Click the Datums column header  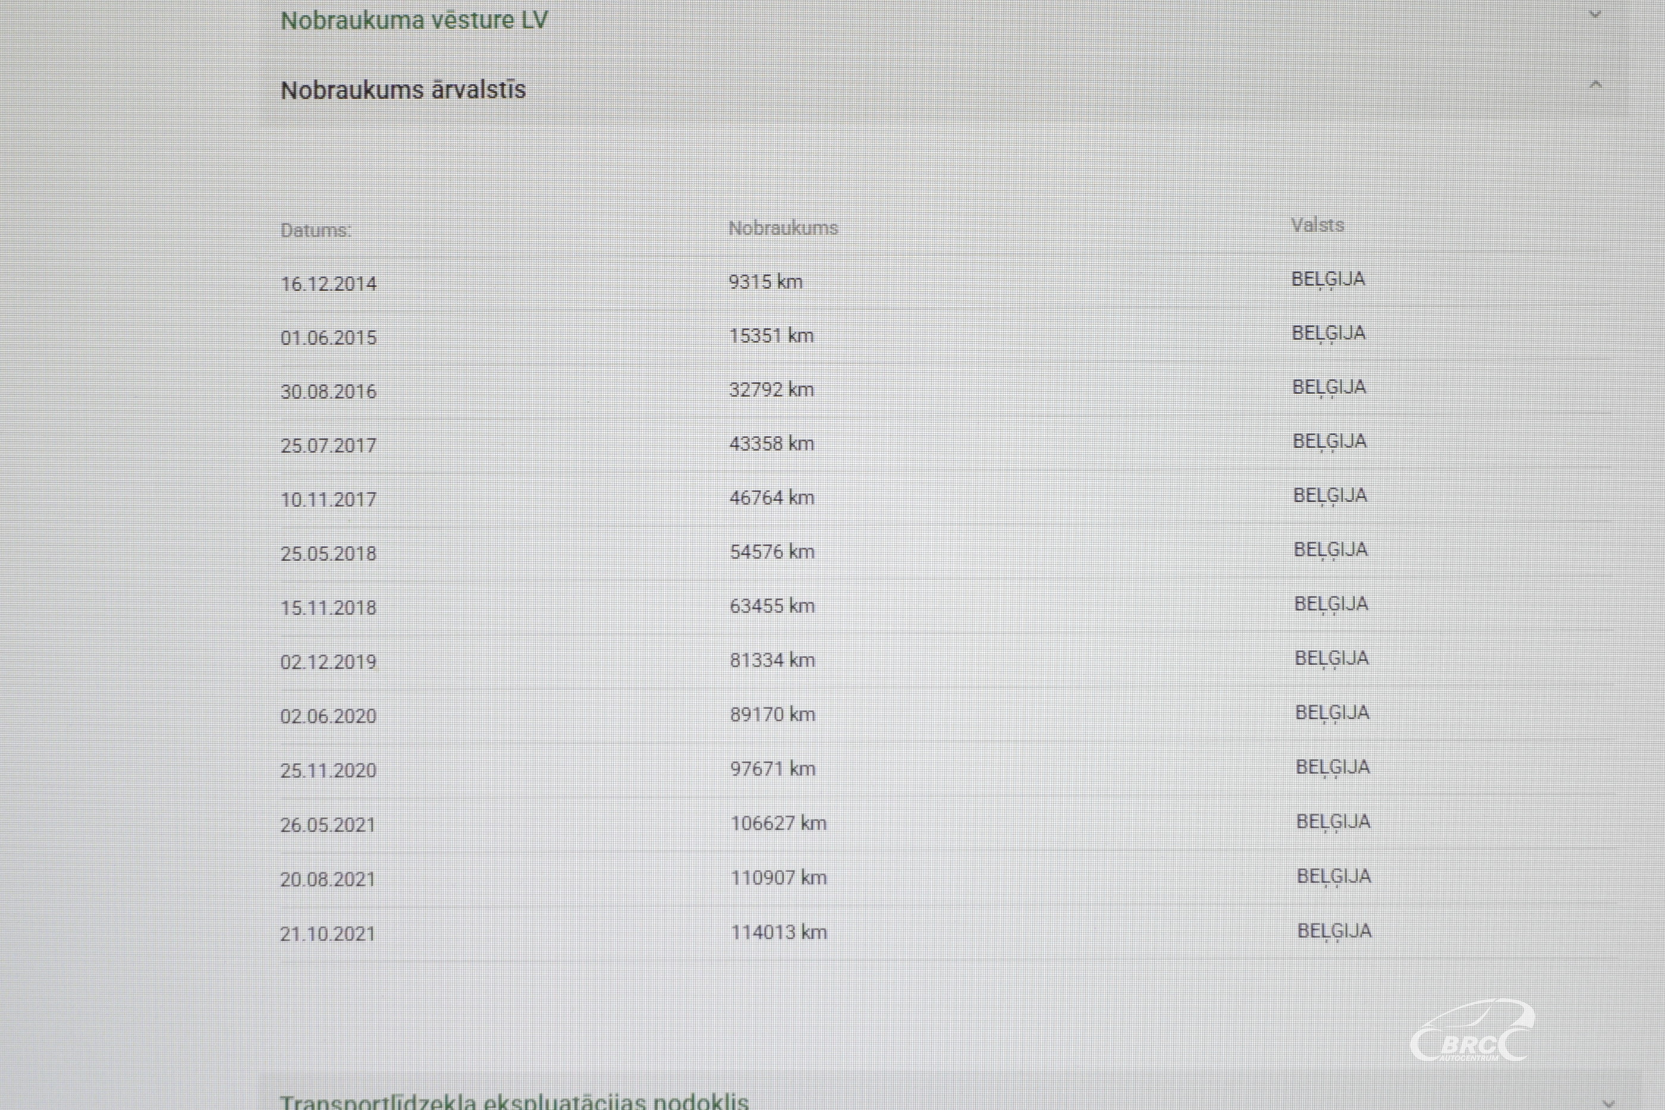316,230
